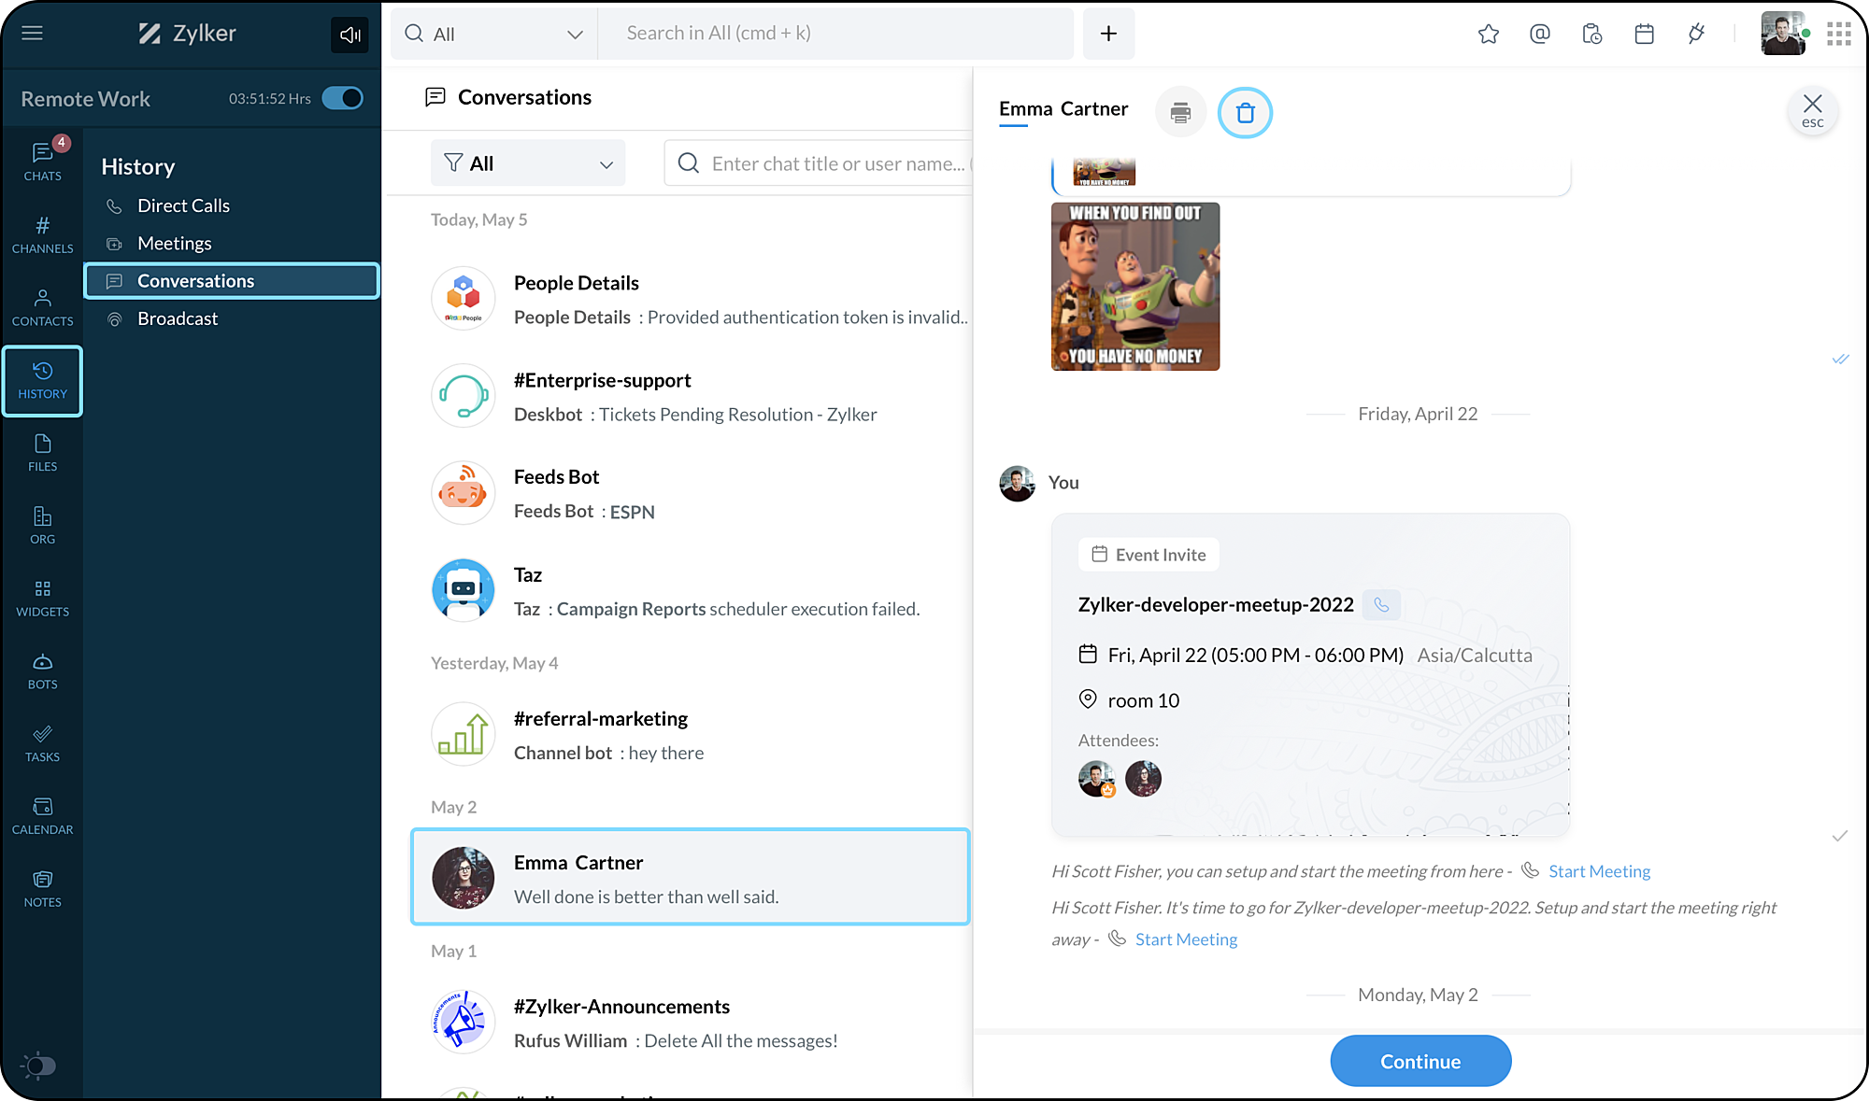Click the chat title search field

pos(836,163)
